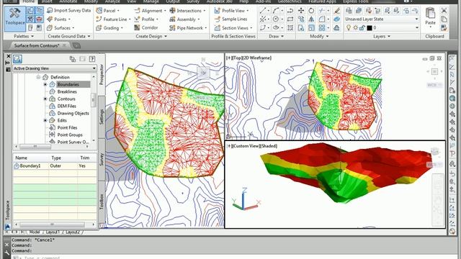The height and width of the screenshot is (259, 461).
Task: Click the Cut scissors icon in Clipboard
Action: pyautogui.click(x=444, y=11)
